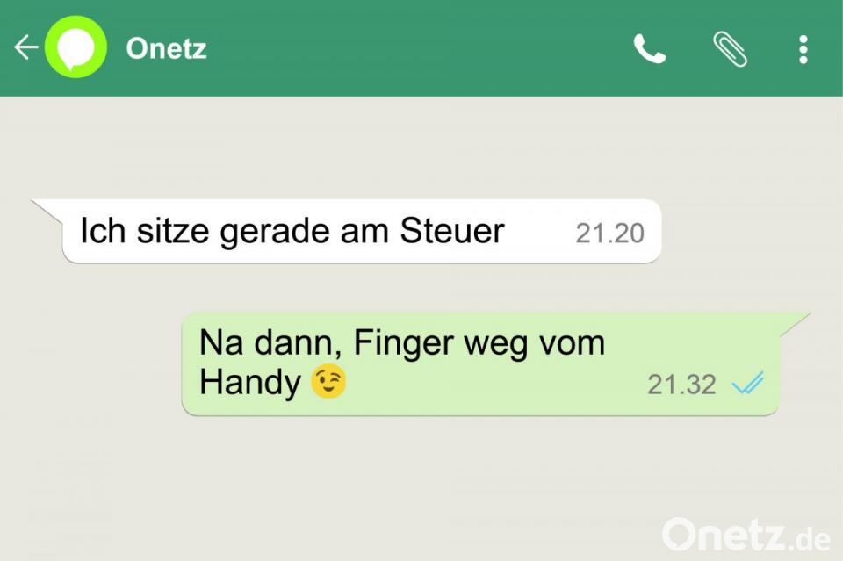Viewport: 843px width, 561px height.
Task: Open the Onetz profile picture
Action: pos(76,47)
